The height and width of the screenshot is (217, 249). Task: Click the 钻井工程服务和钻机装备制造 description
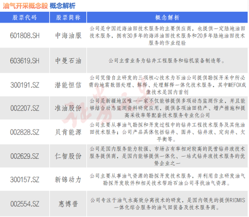(167, 60)
